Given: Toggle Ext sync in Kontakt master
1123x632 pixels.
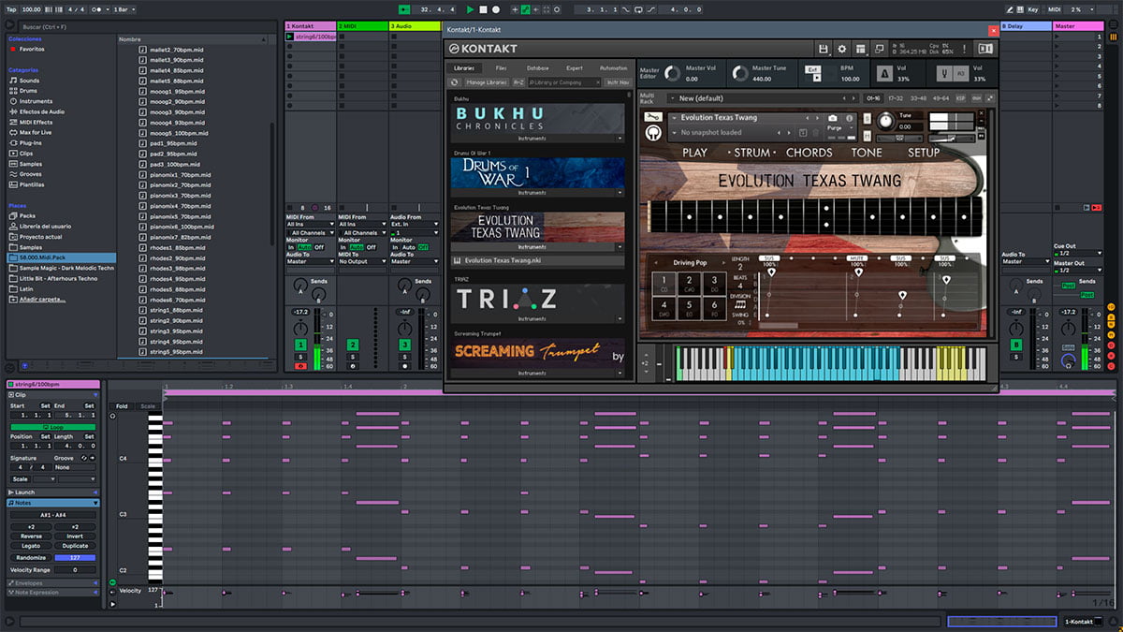Looking at the screenshot, I should coord(812,69).
